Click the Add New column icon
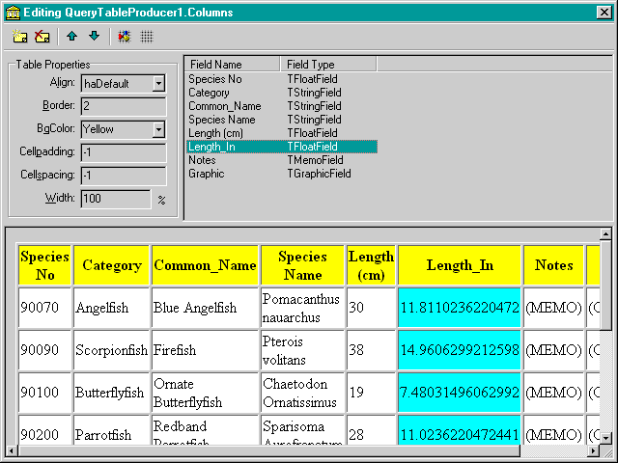 [20, 37]
